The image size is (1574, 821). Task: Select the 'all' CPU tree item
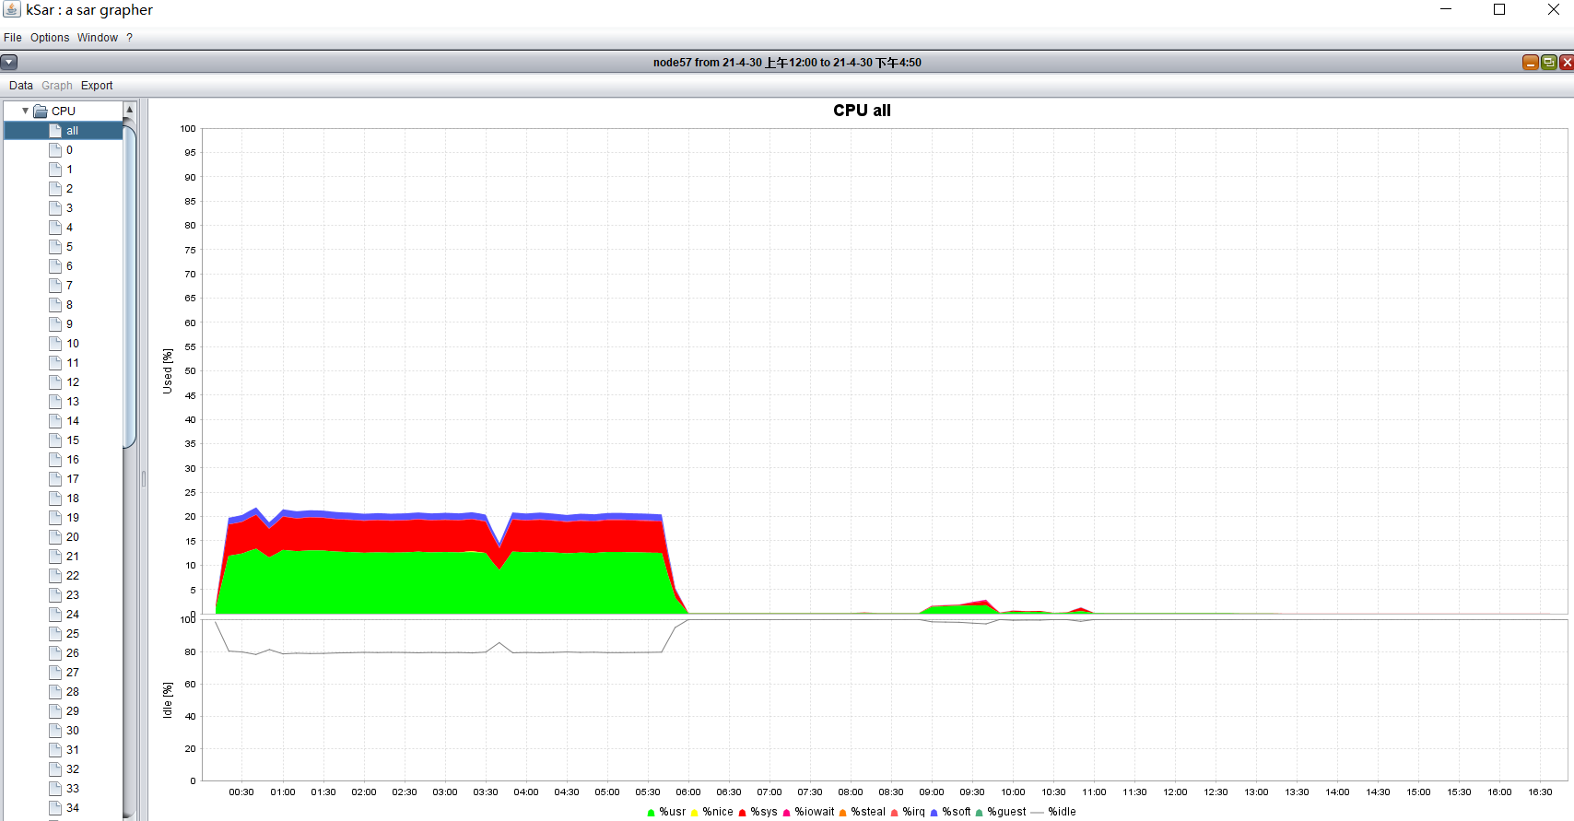tap(64, 131)
